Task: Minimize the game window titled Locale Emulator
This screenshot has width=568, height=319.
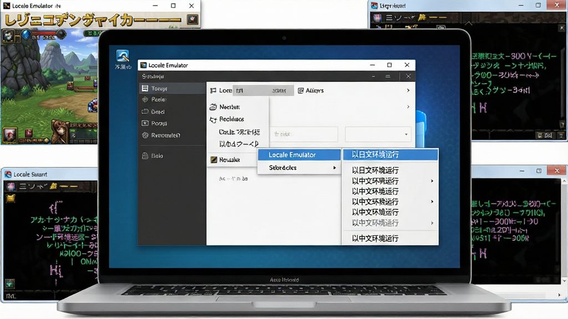Action: coord(155,6)
